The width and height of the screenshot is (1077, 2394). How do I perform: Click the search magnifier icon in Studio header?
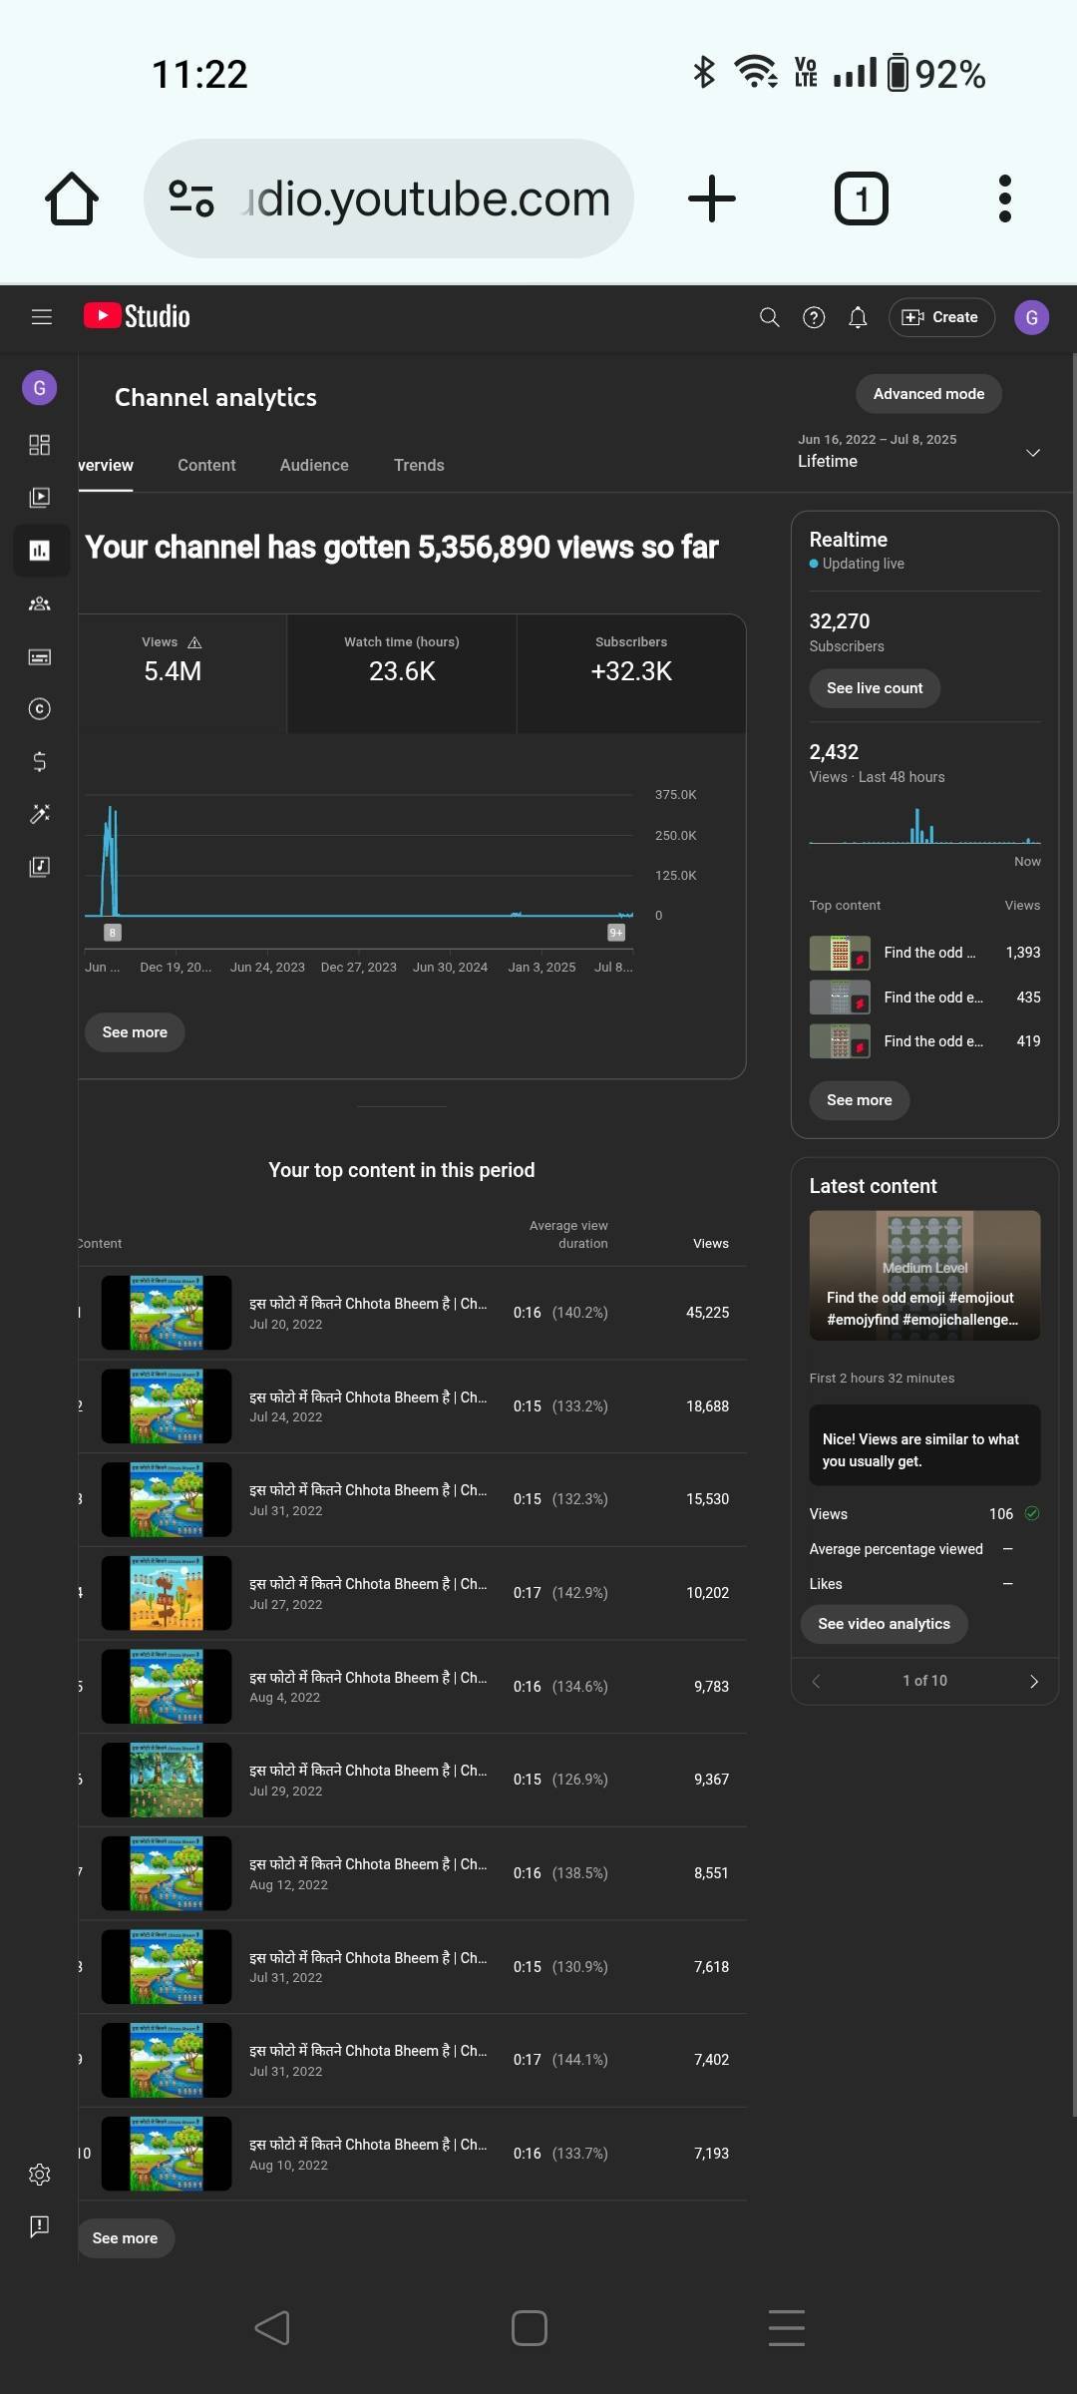click(769, 317)
